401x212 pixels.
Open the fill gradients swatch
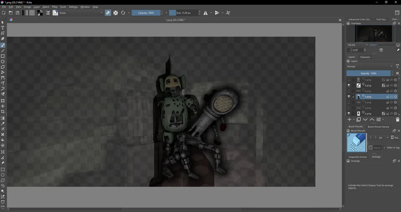pyautogui.click(x=25, y=13)
